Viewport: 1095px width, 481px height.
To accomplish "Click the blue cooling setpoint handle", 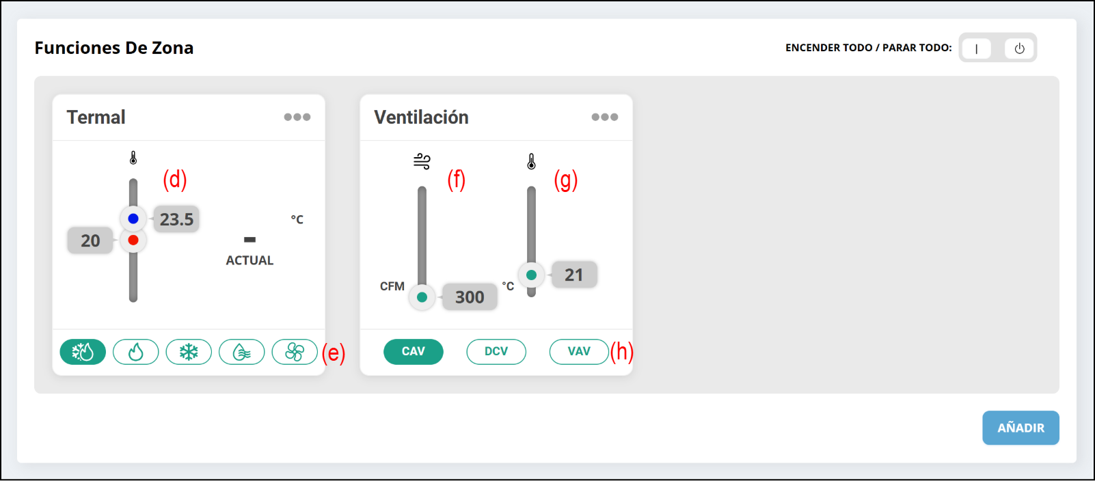I will point(133,219).
